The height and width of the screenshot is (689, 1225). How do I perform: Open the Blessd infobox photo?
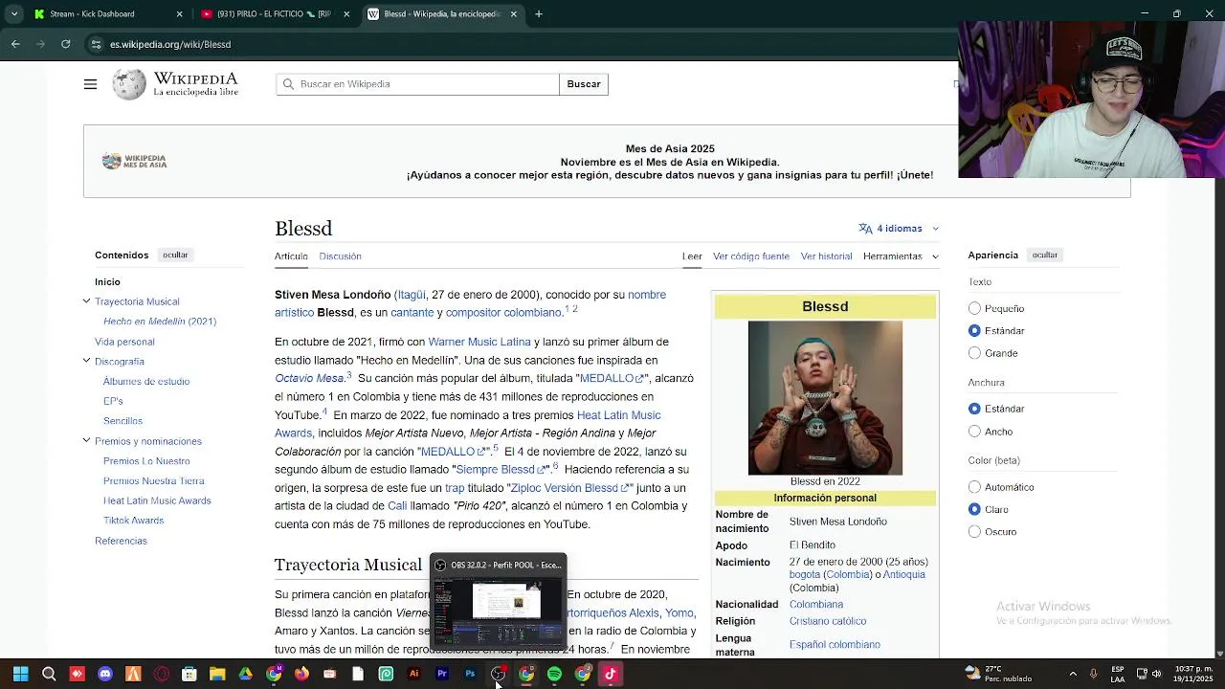pyautogui.click(x=825, y=397)
